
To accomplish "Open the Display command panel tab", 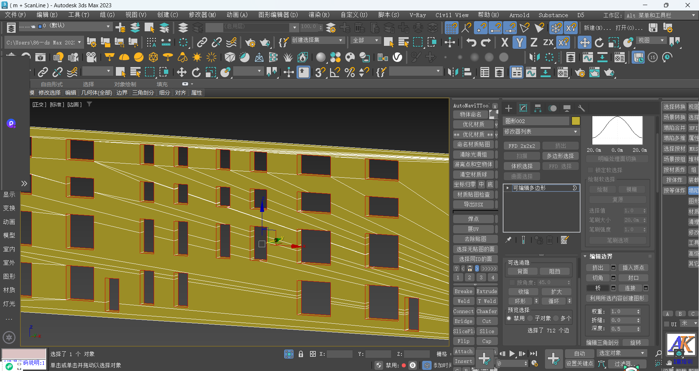I will click(x=567, y=108).
